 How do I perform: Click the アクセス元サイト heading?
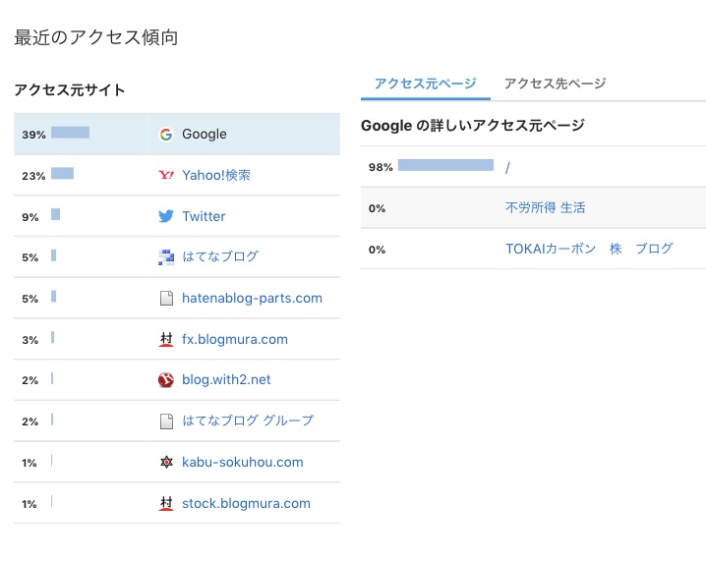tap(70, 90)
